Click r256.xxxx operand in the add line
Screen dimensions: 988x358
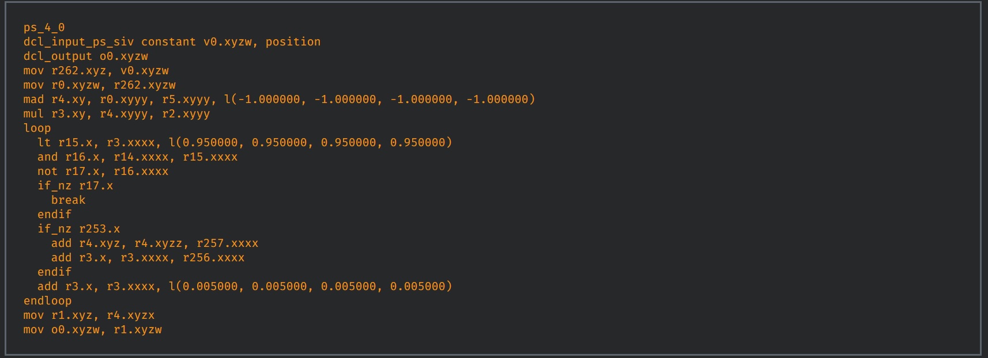pos(213,258)
